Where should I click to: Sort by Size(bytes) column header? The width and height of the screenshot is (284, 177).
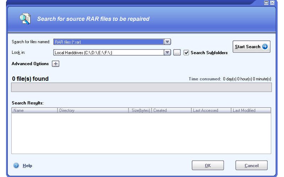[140, 110]
